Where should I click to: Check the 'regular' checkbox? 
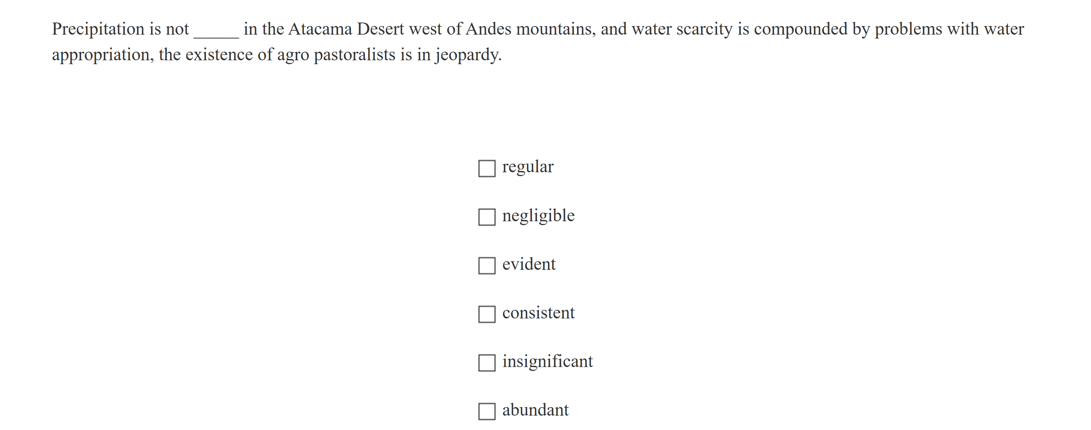coord(486,168)
